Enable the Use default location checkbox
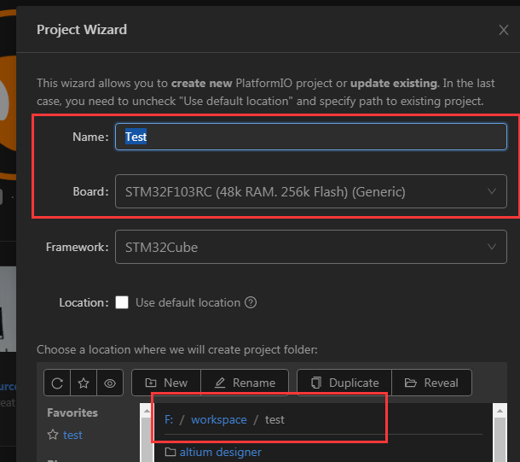The height and width of the screenshot is (462, 520). click(x=122, y=302)
